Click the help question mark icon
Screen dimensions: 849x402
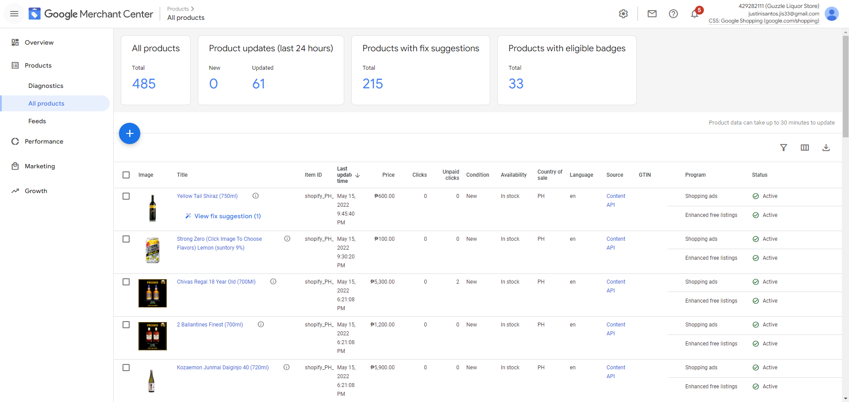[673, 14]
